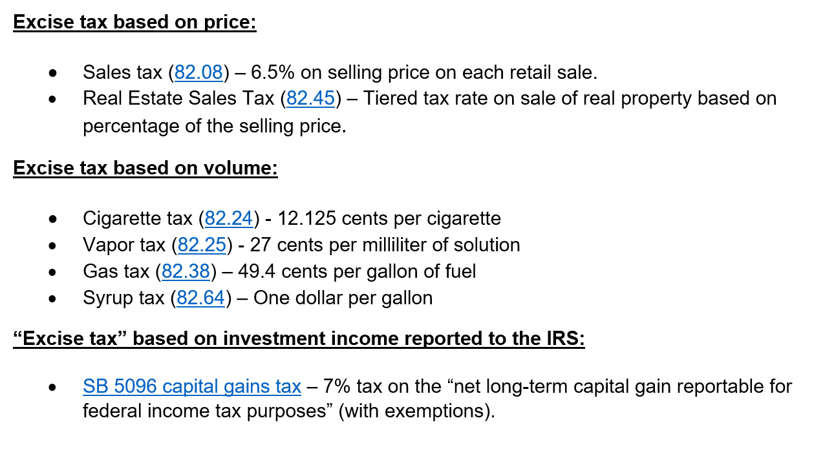Click the 82.25 vapor tax link

[202, 245]
